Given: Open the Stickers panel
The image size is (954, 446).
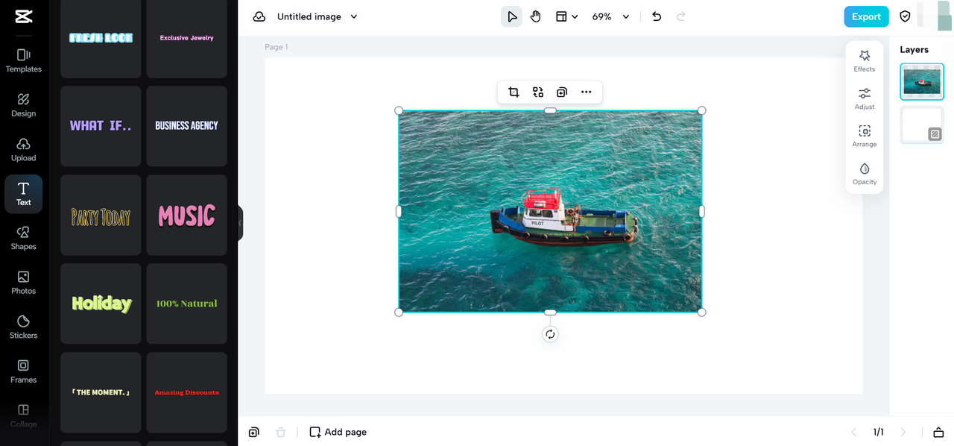Looking at the screenshot, I should pyautogui.click(x=23, y=327).
